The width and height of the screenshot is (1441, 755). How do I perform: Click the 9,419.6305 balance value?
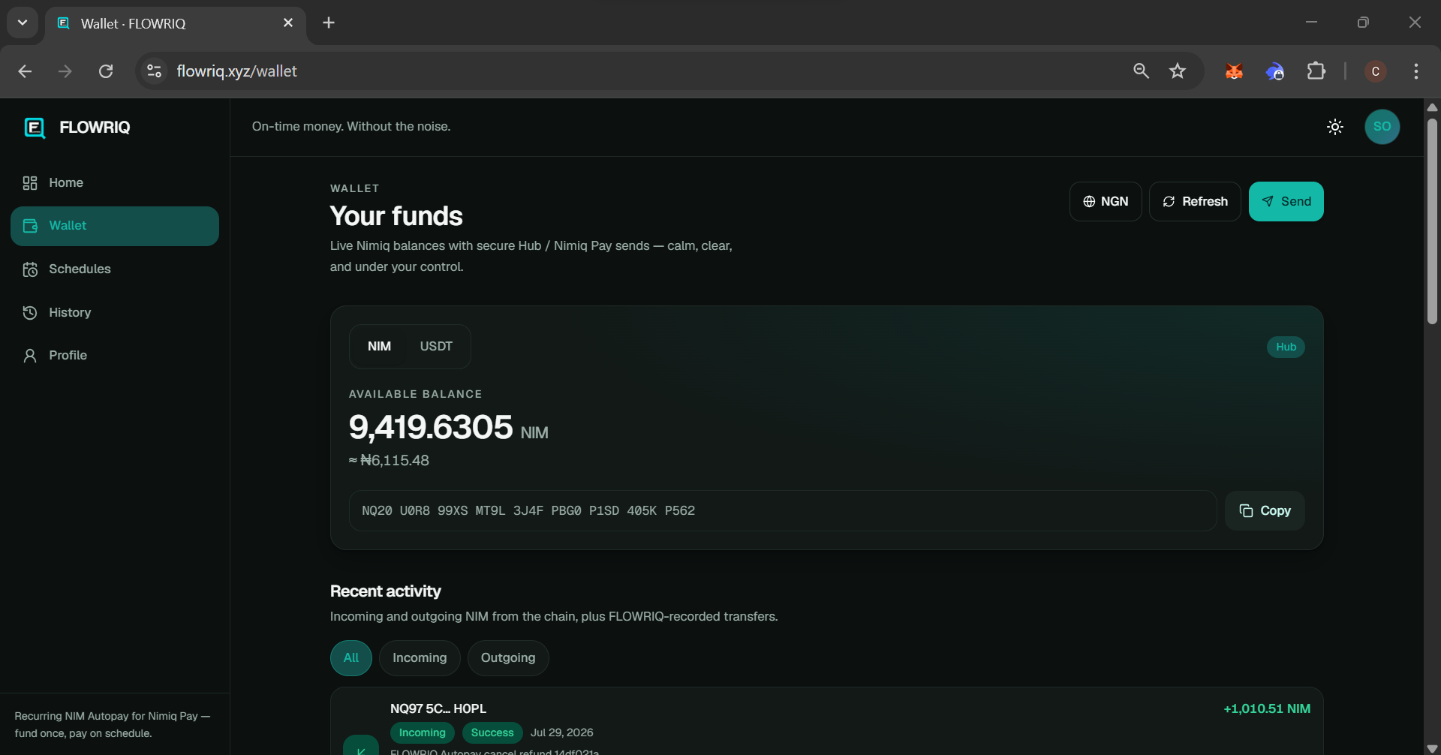click(431, 427)
